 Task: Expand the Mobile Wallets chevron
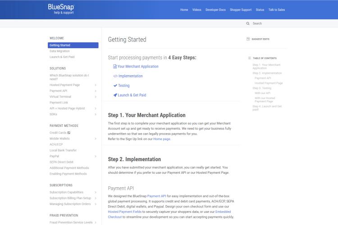(95, 139)
